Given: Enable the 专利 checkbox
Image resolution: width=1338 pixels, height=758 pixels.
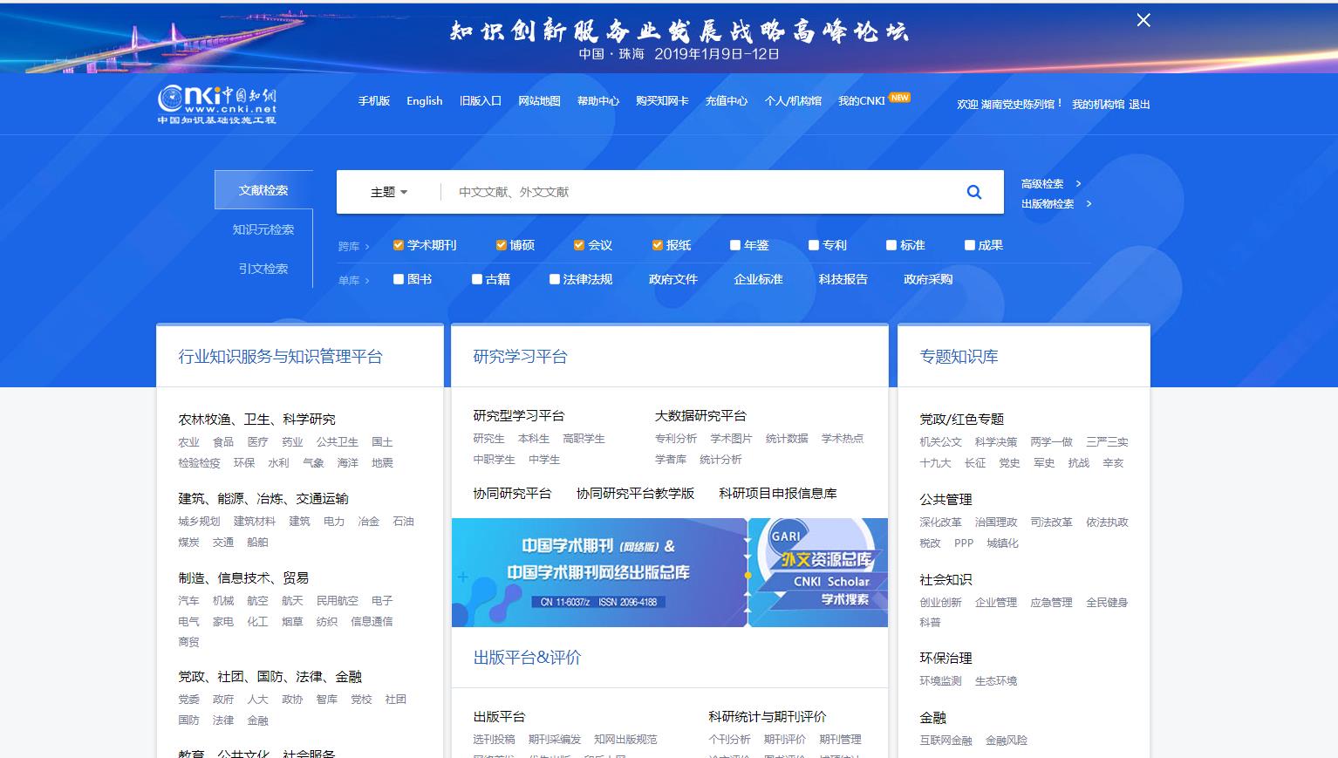Looking at the screenshot, I should click(x=814, y=245).
